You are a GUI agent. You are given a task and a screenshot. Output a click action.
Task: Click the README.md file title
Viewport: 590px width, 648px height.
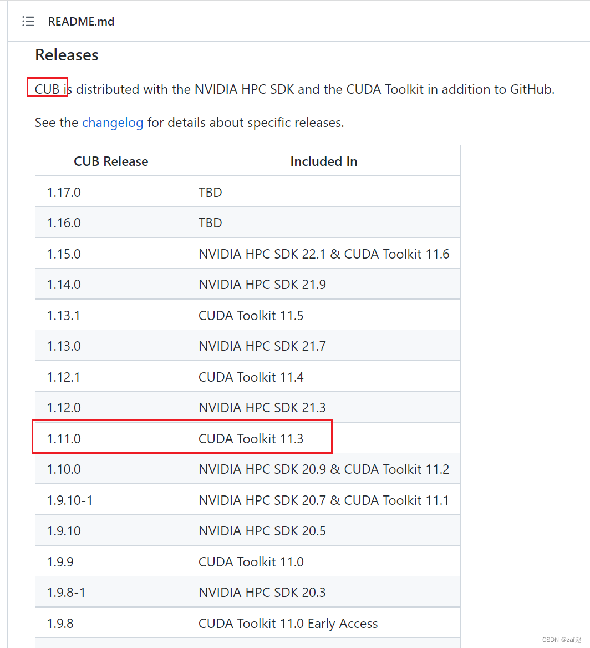81,21
